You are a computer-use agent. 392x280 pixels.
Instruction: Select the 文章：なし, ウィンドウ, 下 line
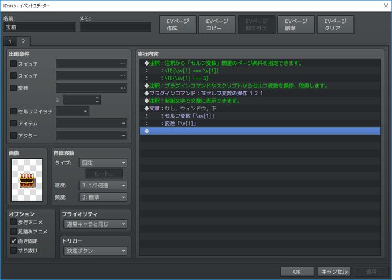(x=260, y=109)
